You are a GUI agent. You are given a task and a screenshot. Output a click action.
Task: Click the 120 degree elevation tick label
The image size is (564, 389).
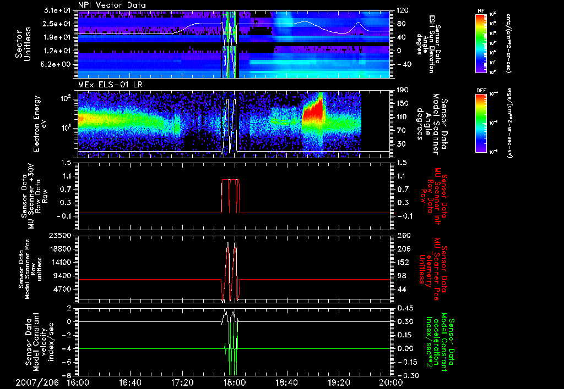[403, 10]
